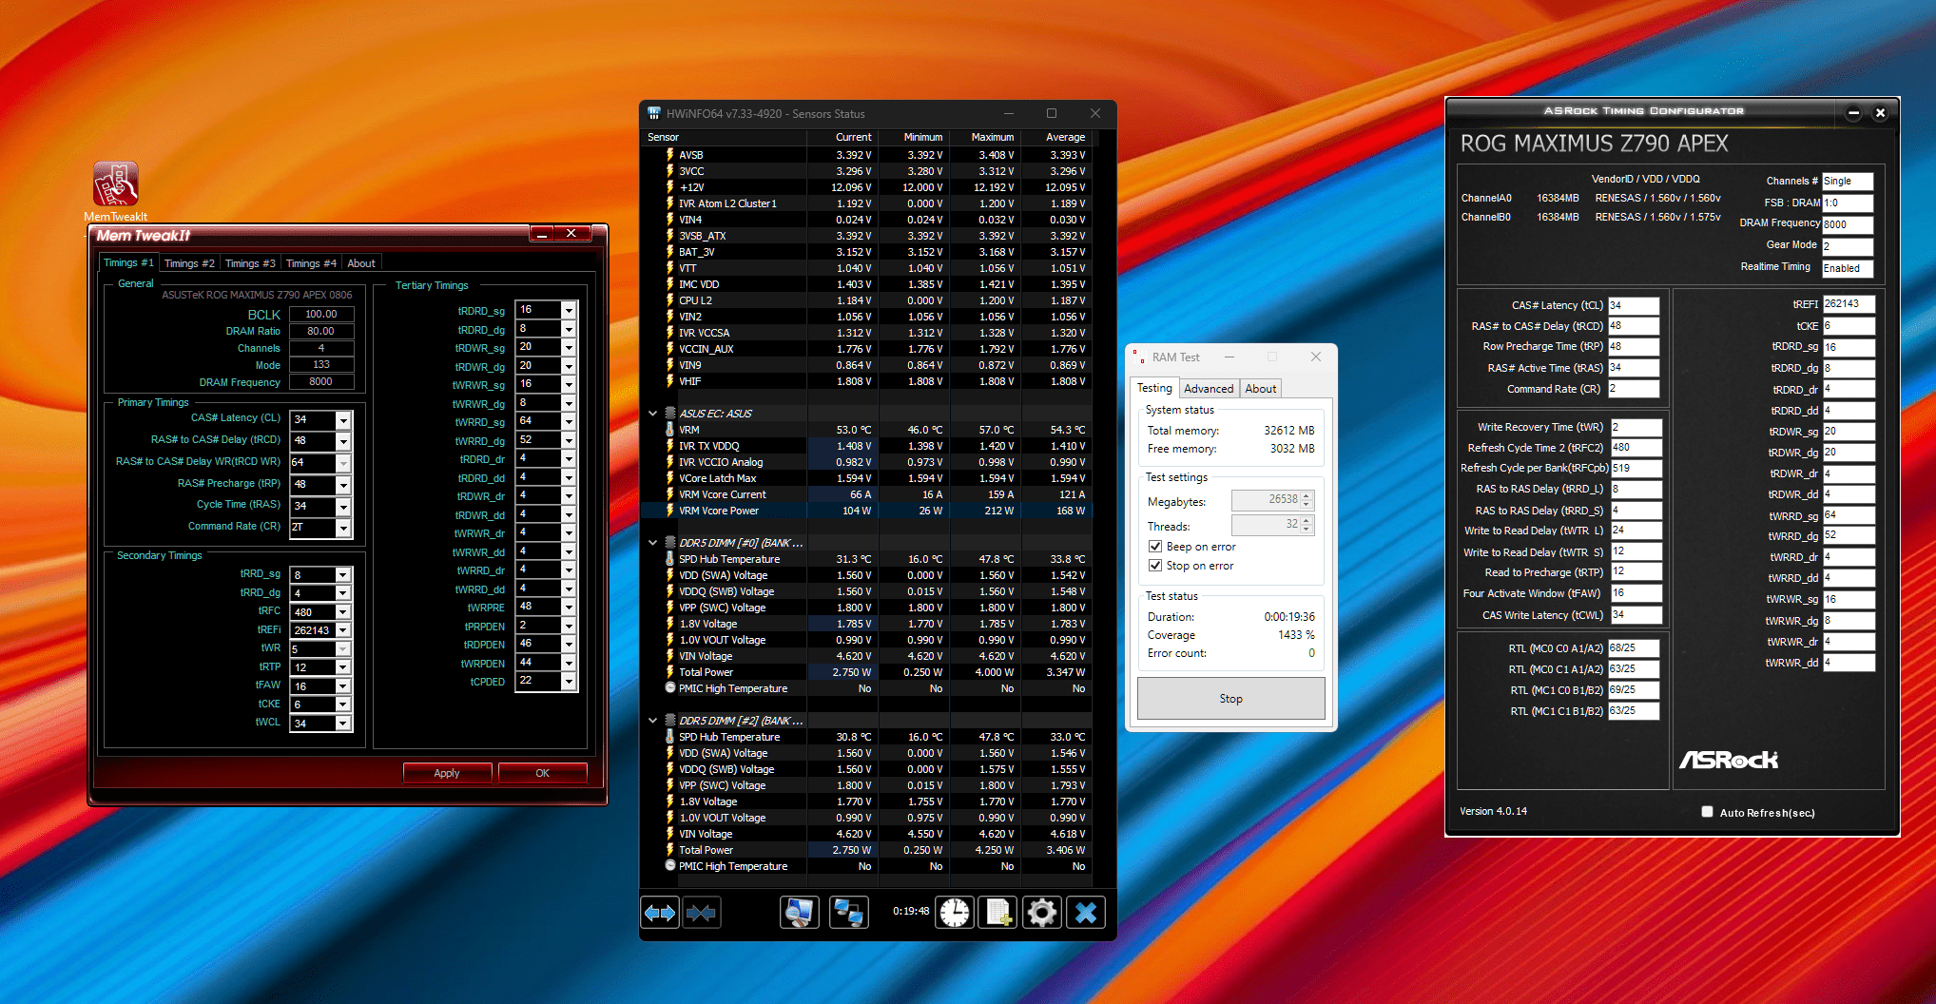Open the About tab in RAM Test
Viewport: 1936px width, 1004px height.
(x=1261, y=389)
